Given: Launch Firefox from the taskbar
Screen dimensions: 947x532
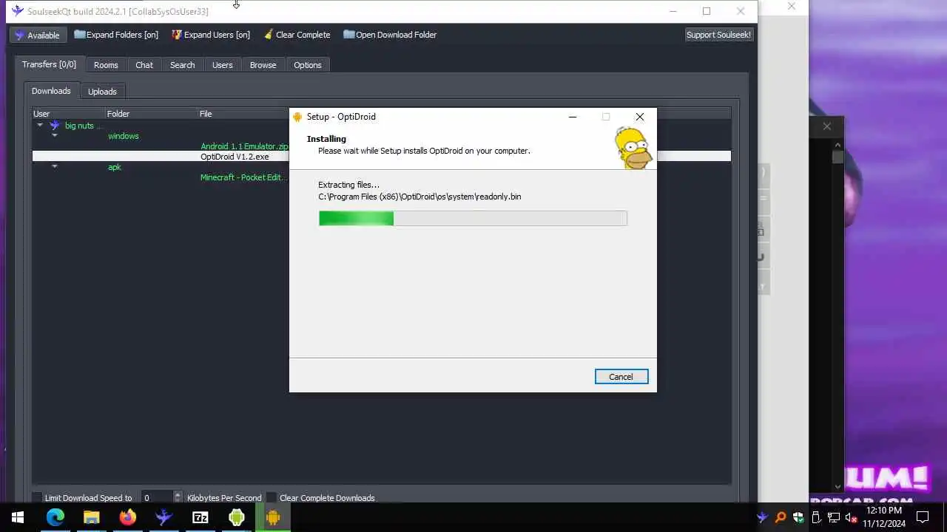Looking at the screenshot, I should coord(127,517).
